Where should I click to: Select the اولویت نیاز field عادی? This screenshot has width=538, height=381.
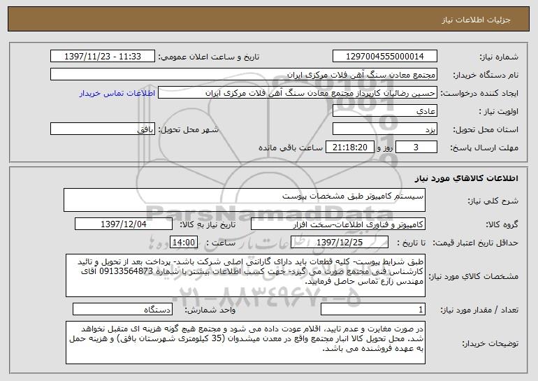pos(384,111)
